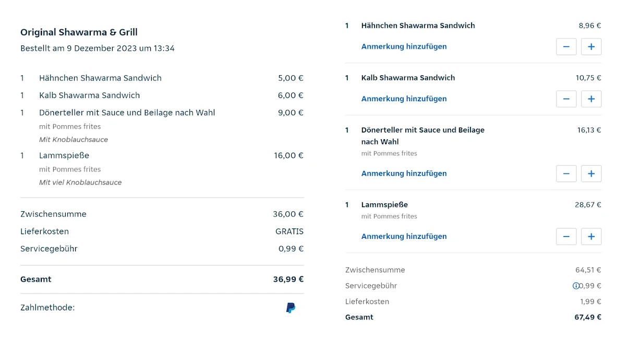626x341 pixels.
Task: Add a note to Hähnchen Shawarma Sandwich
Action: click(x=404, y=46)
